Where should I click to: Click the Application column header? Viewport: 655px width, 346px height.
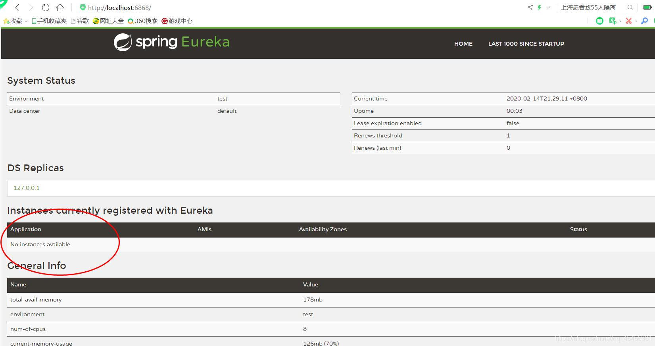click(x=26, y=229)
